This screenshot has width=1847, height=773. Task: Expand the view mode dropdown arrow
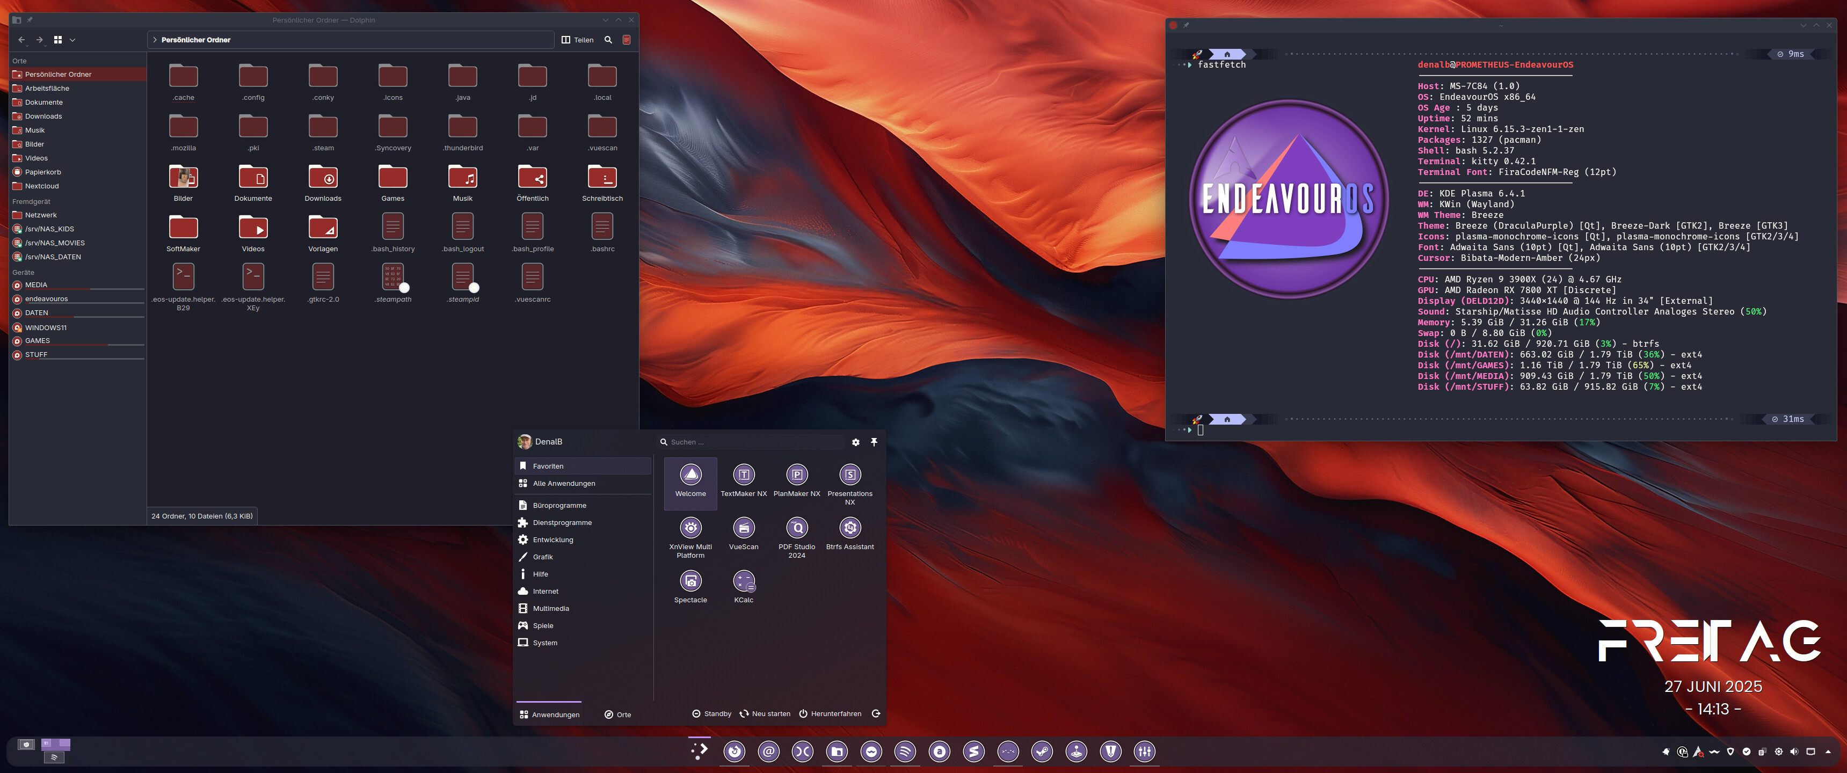click(72, 40)
